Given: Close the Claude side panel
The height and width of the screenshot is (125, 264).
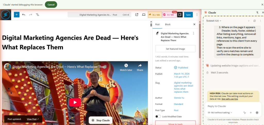Looking at the screenshot, I should pos(263,12).
